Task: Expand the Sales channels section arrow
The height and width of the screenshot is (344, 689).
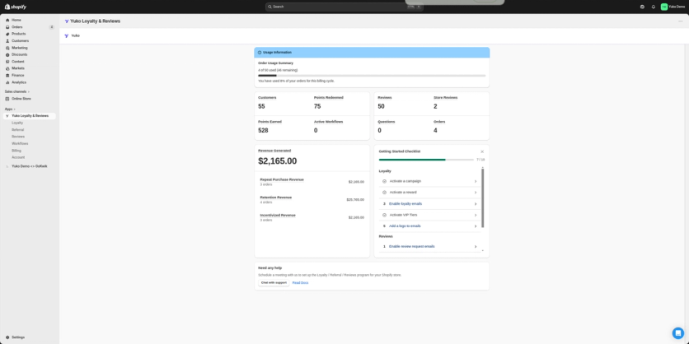Action: (29, 91)
